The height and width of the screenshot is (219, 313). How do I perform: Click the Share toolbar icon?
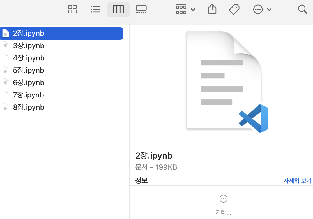click(x=212, y=9)
